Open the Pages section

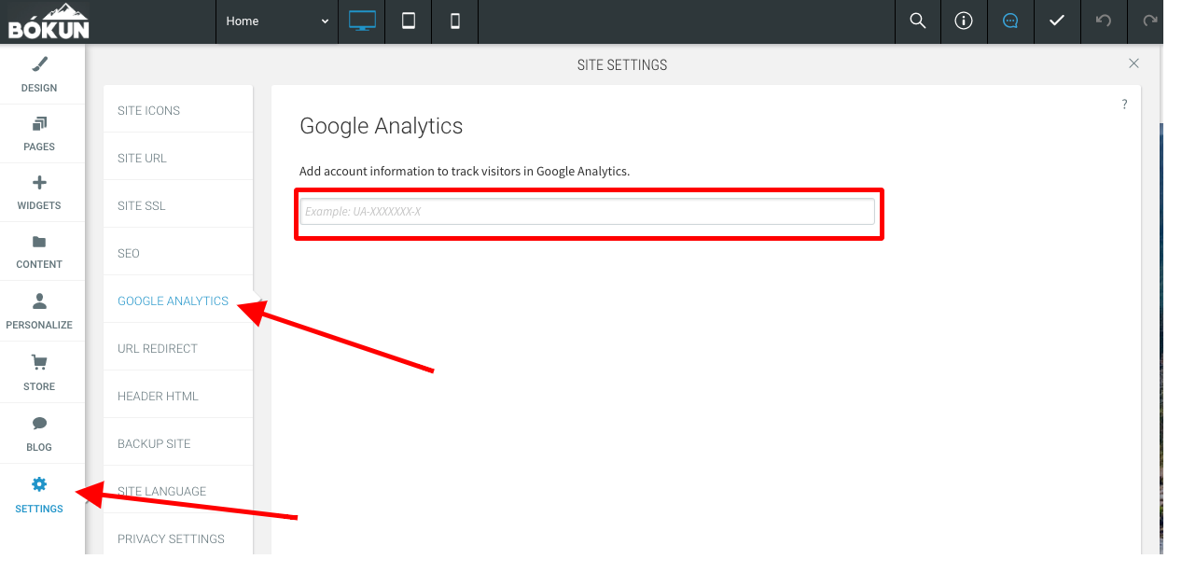pyautogui.click(x=39, y=133)
